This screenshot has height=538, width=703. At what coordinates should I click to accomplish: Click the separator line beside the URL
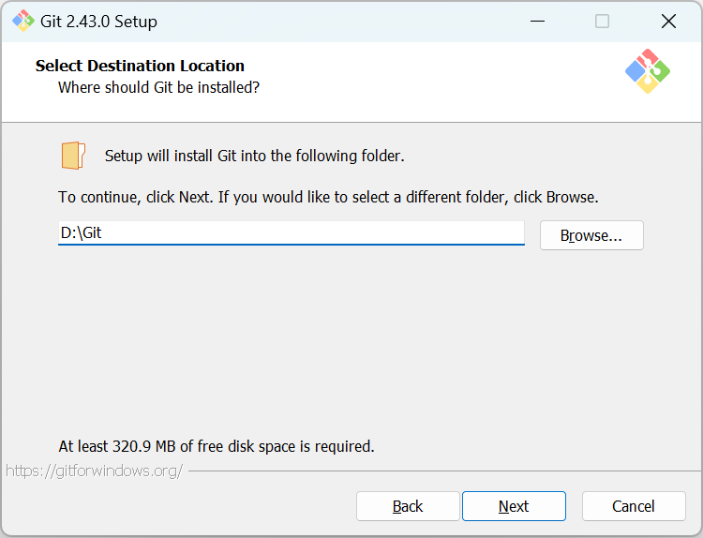point(444,471)
